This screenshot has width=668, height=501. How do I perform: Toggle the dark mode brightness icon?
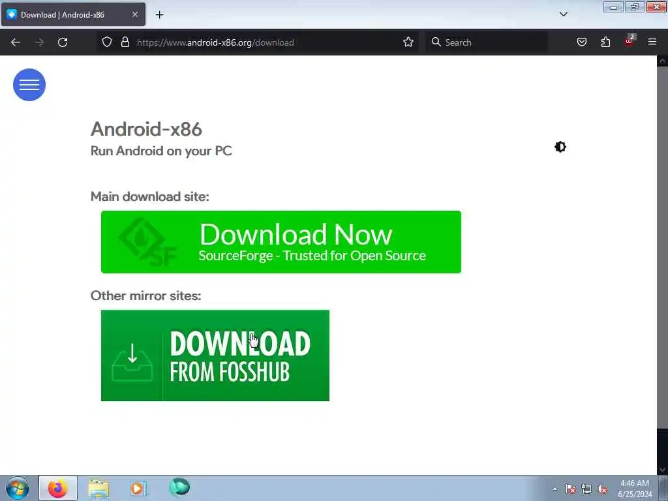560,147
